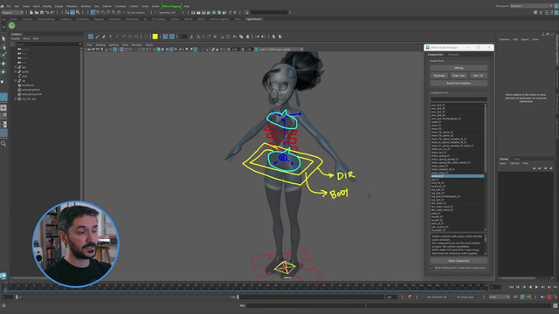Viewport: 559px width, 314px height.
Task: Select the arrow Select tool in the left toolbox
Action: pyautogui.click(x=3, y=38)
